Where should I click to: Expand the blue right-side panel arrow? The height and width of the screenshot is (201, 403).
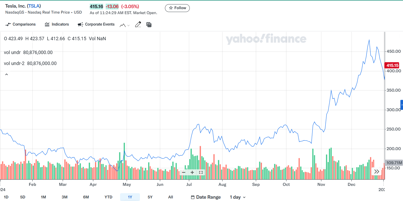pos(401,105)
